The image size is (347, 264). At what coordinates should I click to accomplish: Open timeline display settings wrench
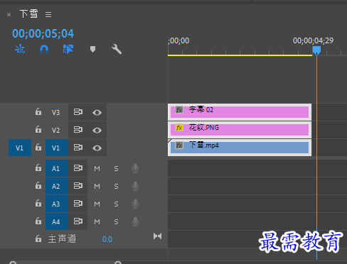[117, 49]
